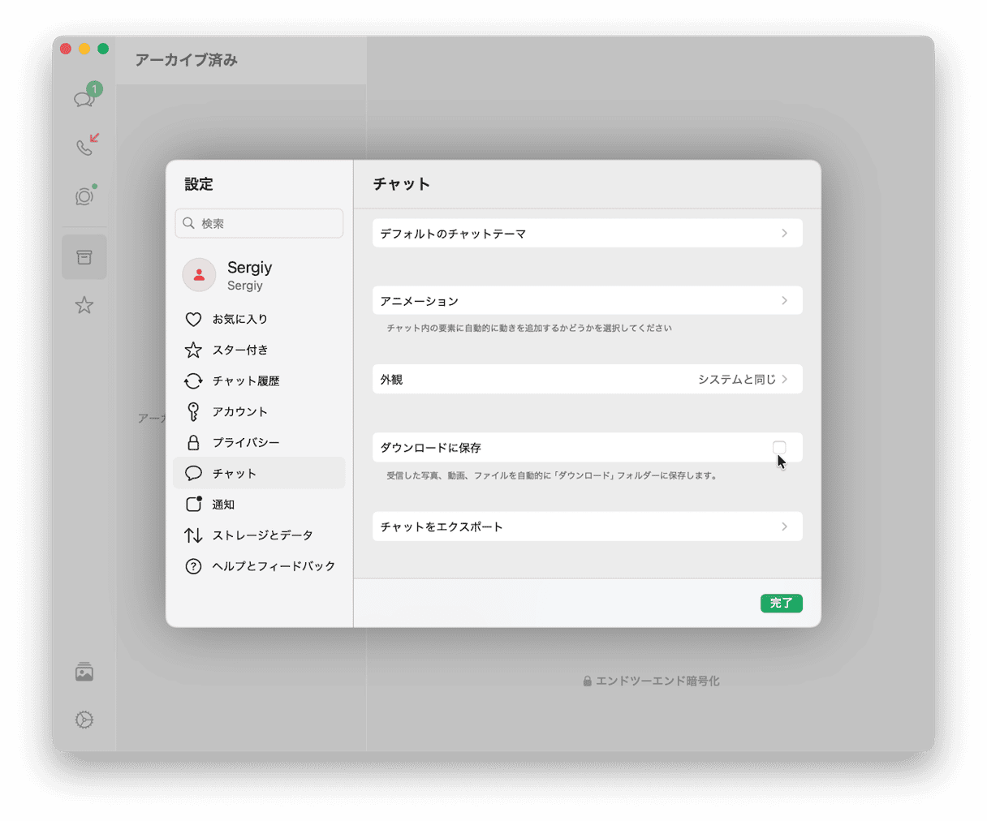Click the 設定 dialog title

tap(198, 184)
